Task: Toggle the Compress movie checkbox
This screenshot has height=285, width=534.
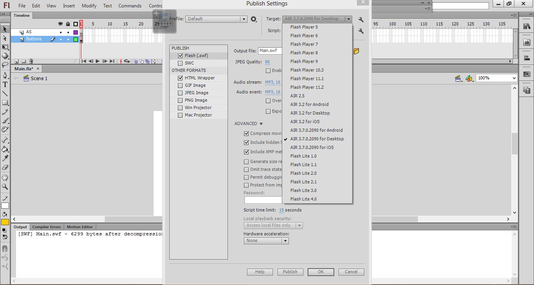Action: (246, 134)
